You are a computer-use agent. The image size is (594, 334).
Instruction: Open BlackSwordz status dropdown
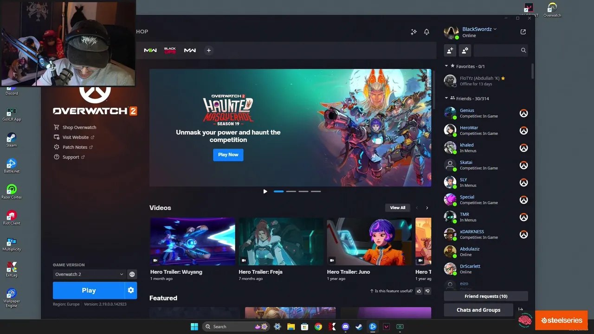(479, 29)
